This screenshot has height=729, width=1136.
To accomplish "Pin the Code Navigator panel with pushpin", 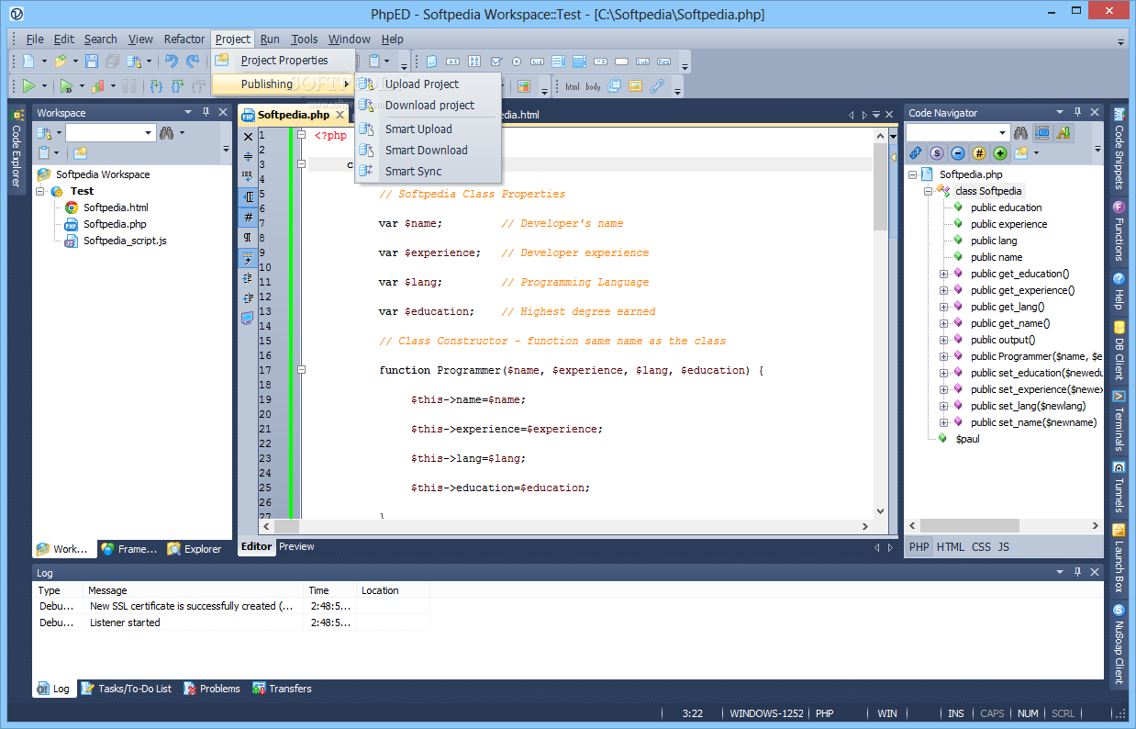I will tap(1077, 112).
